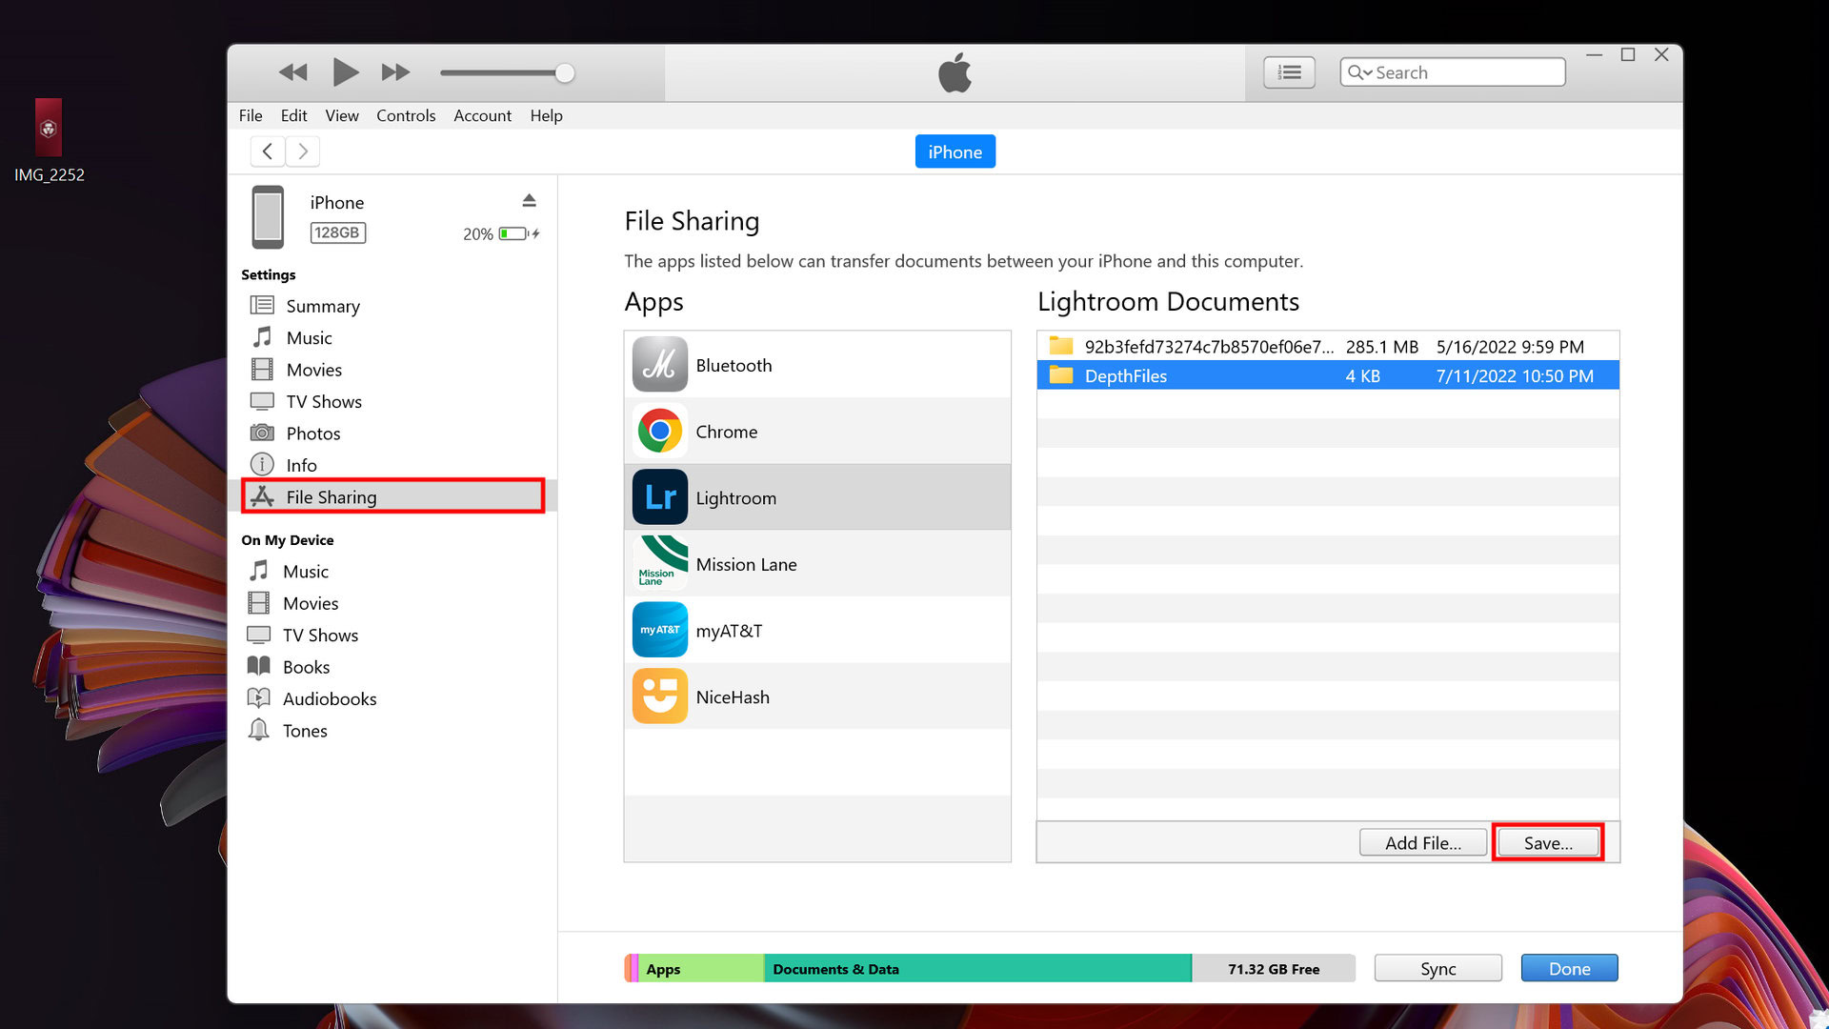Select the DepthFiles folder row
1829x1029 pixels.
(x=1327, y=376)
